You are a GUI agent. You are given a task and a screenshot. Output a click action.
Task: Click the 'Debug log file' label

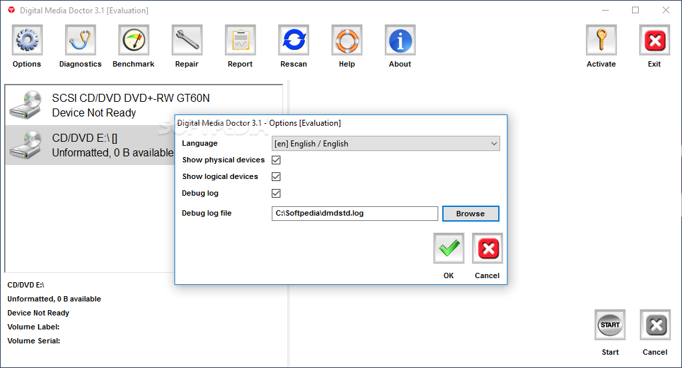coord(206,213)
